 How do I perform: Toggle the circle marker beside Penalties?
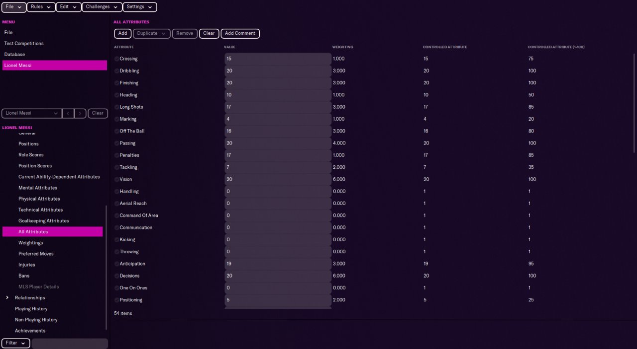pyautogui.click(x=117, y=155)
